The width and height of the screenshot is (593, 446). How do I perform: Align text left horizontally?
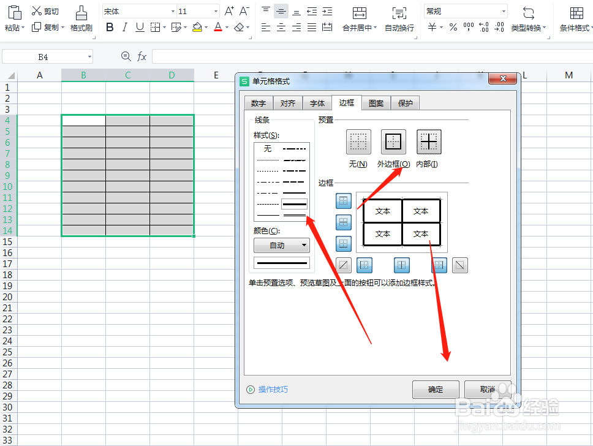click(266, 27)
